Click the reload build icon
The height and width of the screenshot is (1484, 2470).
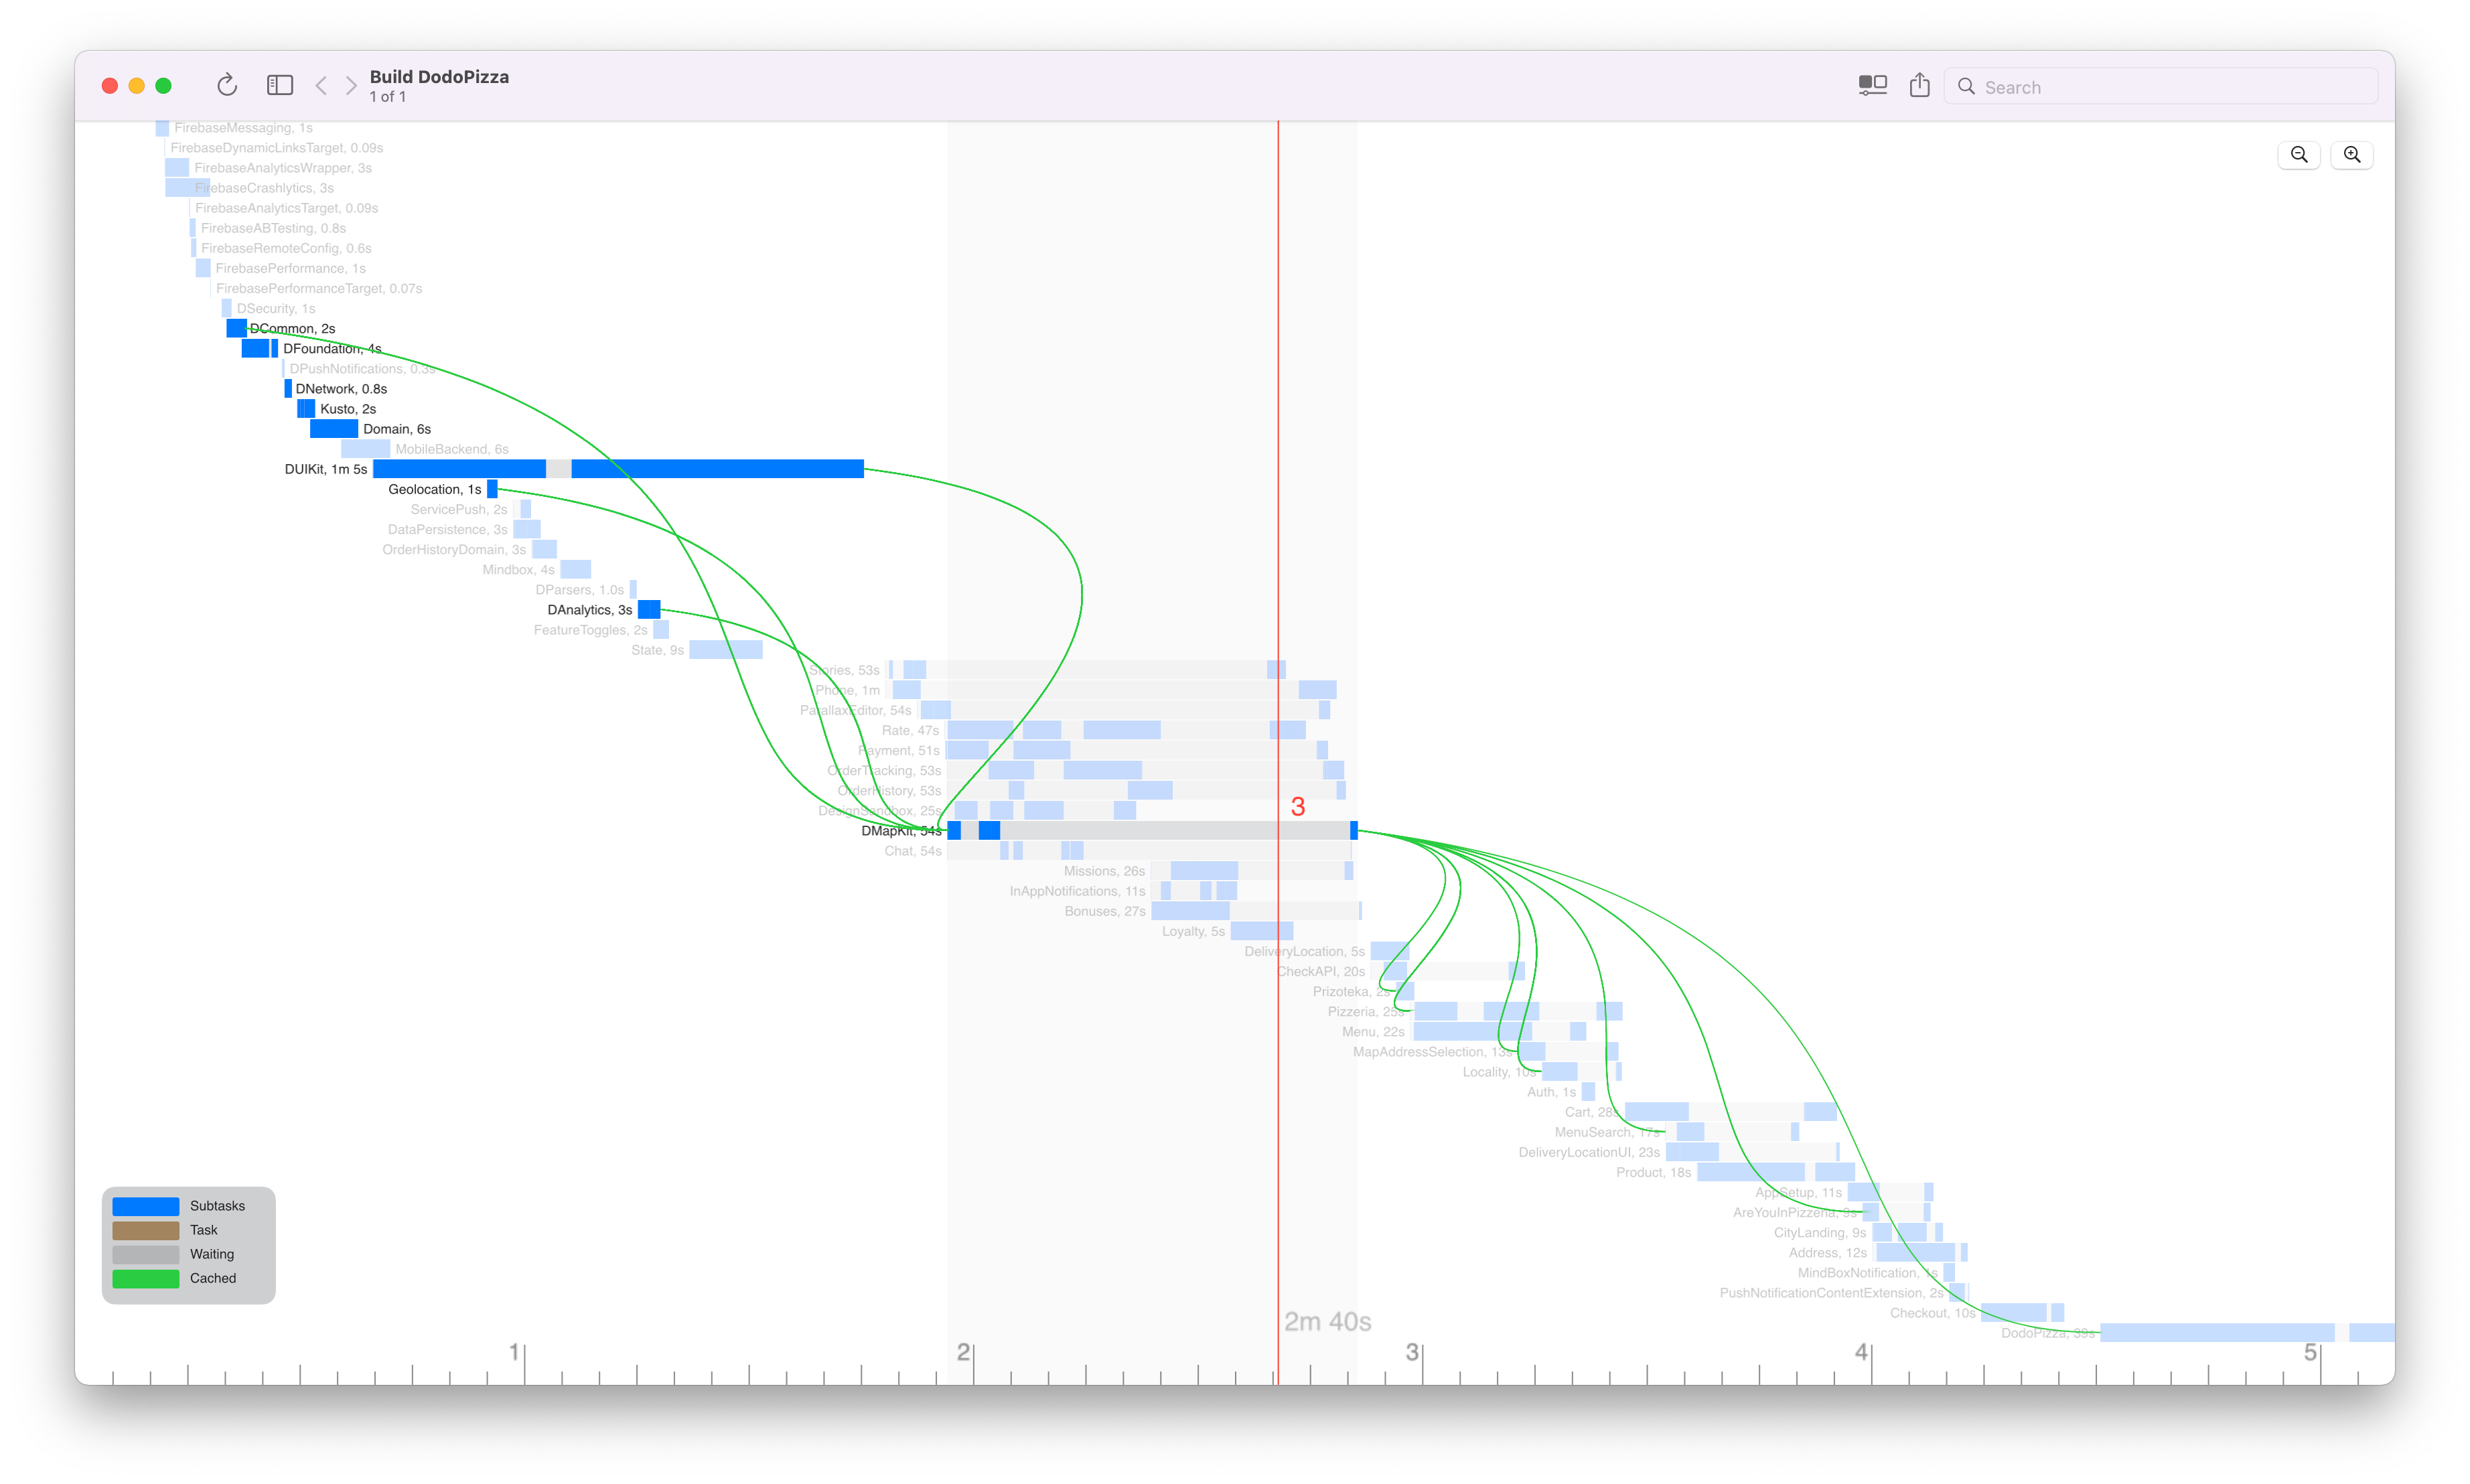point(227,86)
